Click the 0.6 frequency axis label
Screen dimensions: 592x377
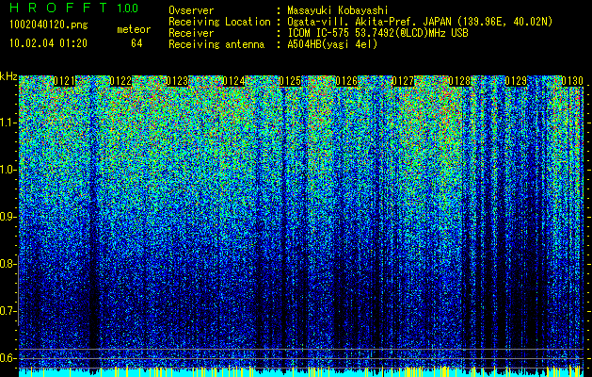point(8,358)
